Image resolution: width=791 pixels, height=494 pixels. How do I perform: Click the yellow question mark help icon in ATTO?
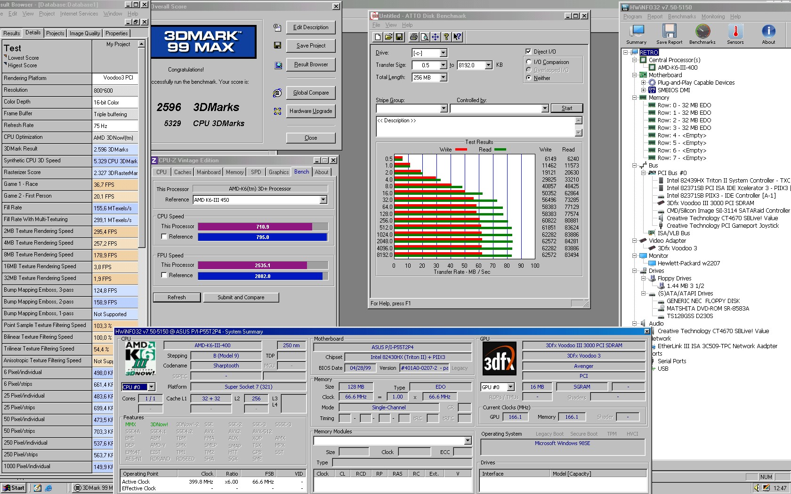point(446,37)
